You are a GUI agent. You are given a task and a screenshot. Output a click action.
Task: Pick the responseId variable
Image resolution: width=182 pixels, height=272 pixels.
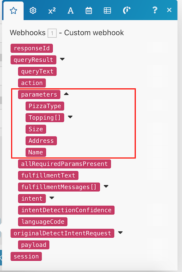pyautogui.click(x=32, y=48)
